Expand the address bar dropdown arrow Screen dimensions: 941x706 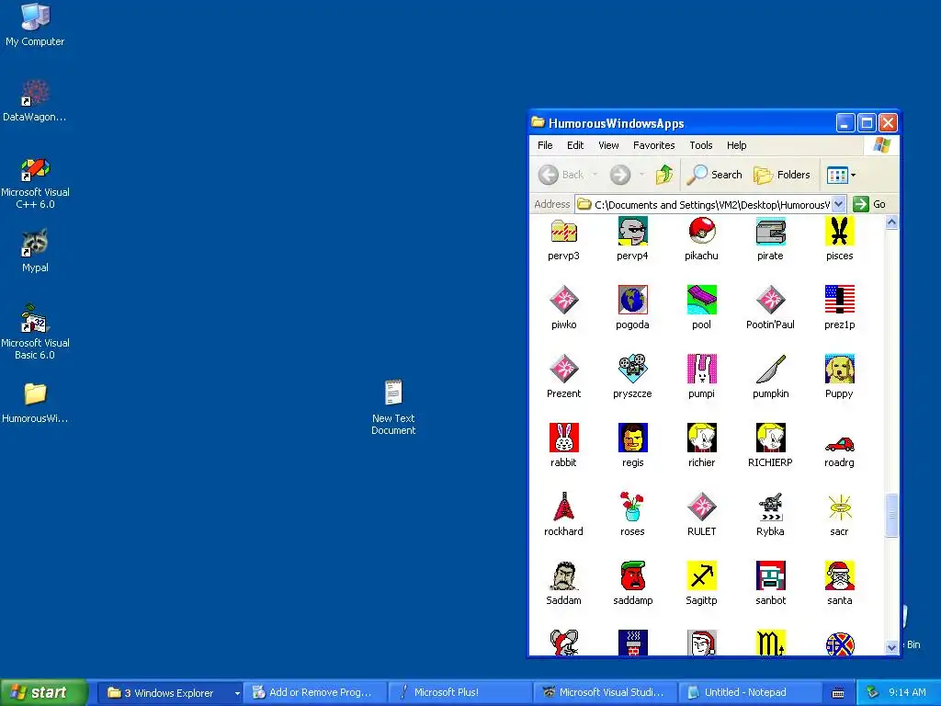(839, 204)
